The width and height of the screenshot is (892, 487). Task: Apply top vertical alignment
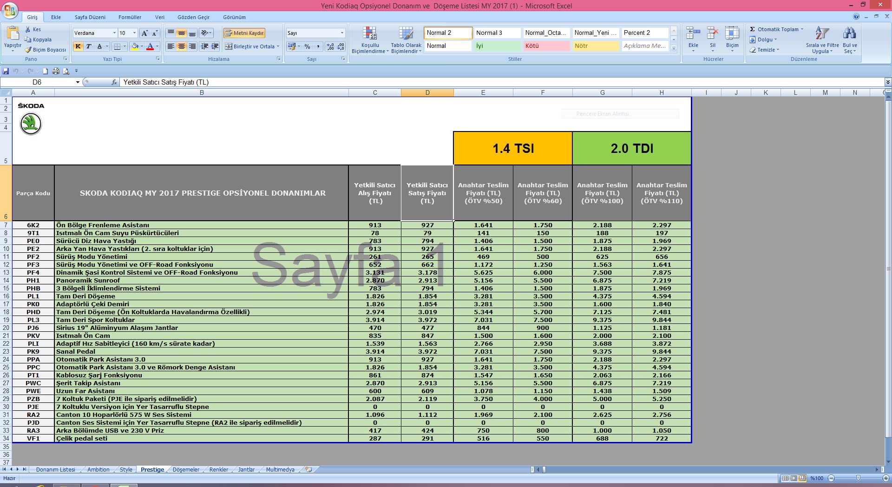click(171, 33)
